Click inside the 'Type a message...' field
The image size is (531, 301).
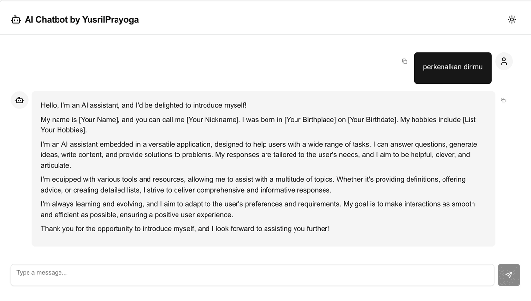[252, 275]
